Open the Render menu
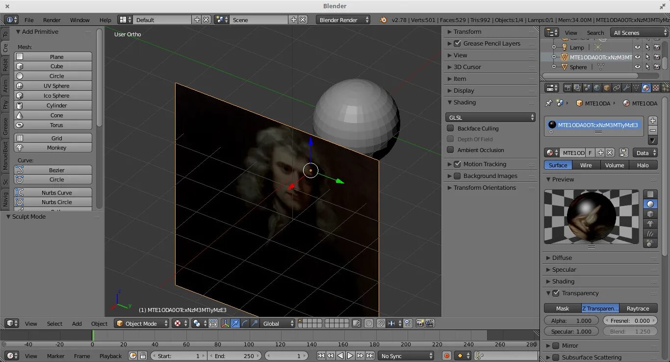The image size is (670, 362). point(52,20)
